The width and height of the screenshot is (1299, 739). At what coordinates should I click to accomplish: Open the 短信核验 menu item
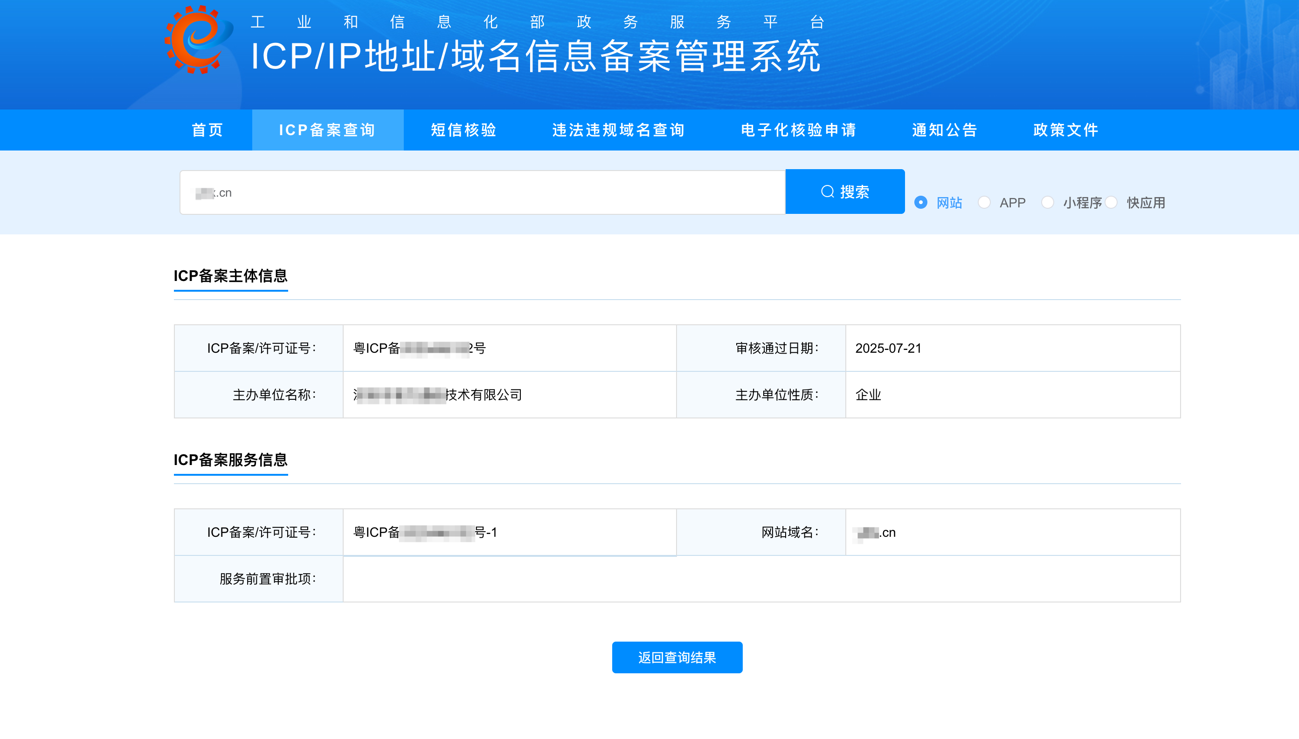463,130
